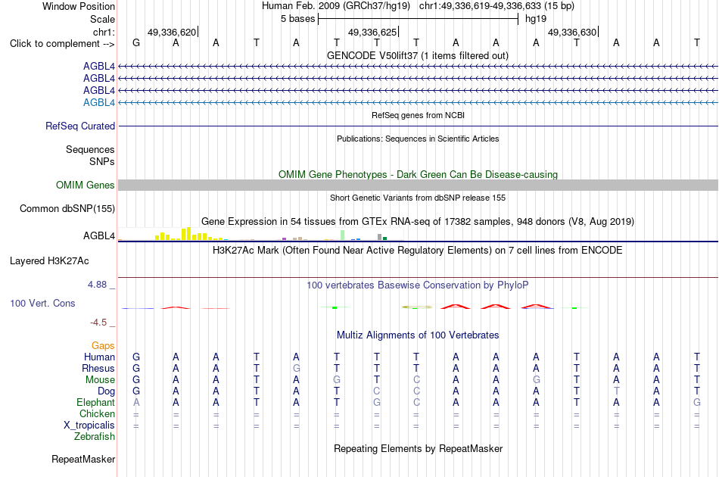Click the 'chr1:' base position label

click(104, 32)
